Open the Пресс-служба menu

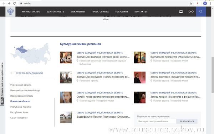pos(100,12)
